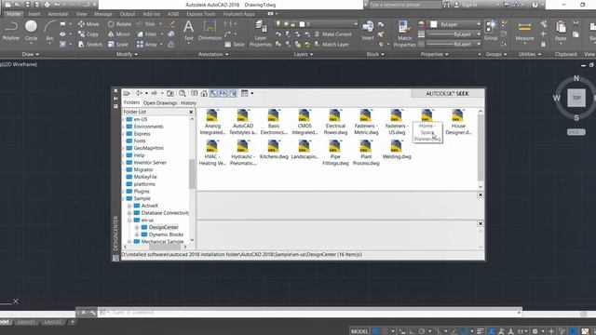Select the Dynamic Blocks folder

(162, 234)
